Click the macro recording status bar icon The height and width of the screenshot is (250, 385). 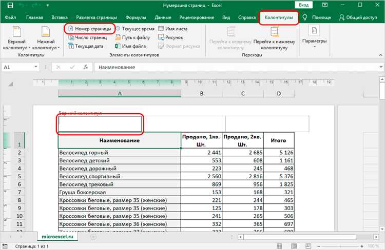5,246
